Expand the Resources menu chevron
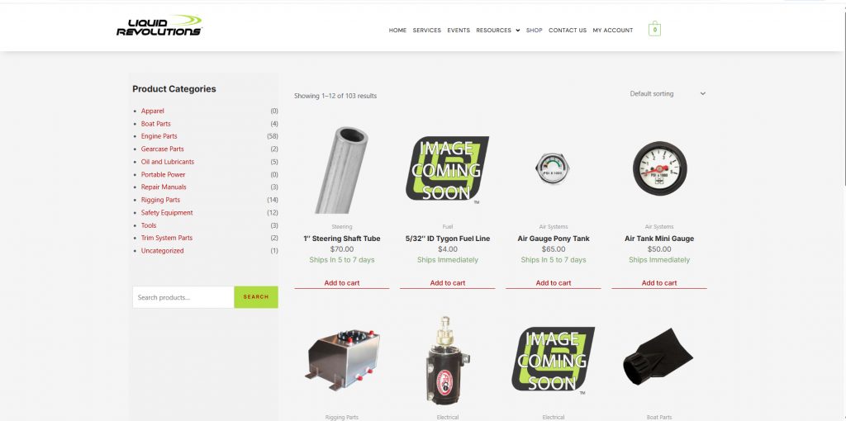846x421 pixels. pos(518,31)
